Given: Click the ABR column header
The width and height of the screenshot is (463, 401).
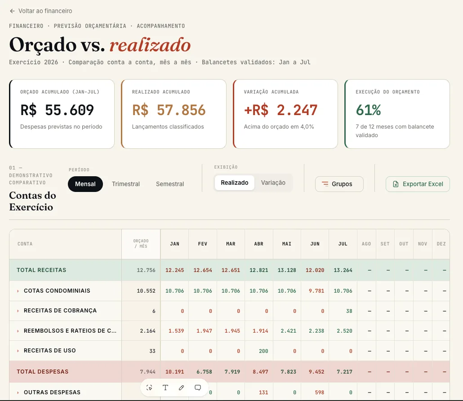Looking at the screenshot, I should tap(258, 244).
